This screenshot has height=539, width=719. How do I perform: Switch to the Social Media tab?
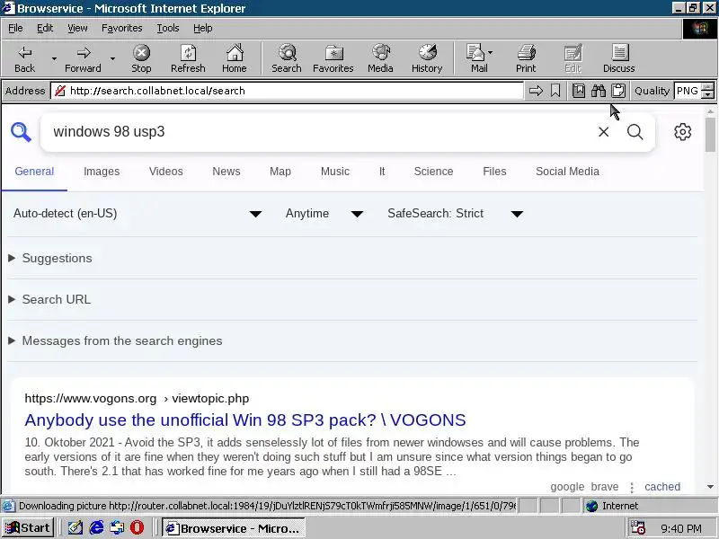point(568,172)
